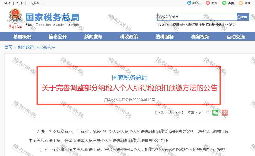Switch to 繁体 traditional Chinese

20,3
